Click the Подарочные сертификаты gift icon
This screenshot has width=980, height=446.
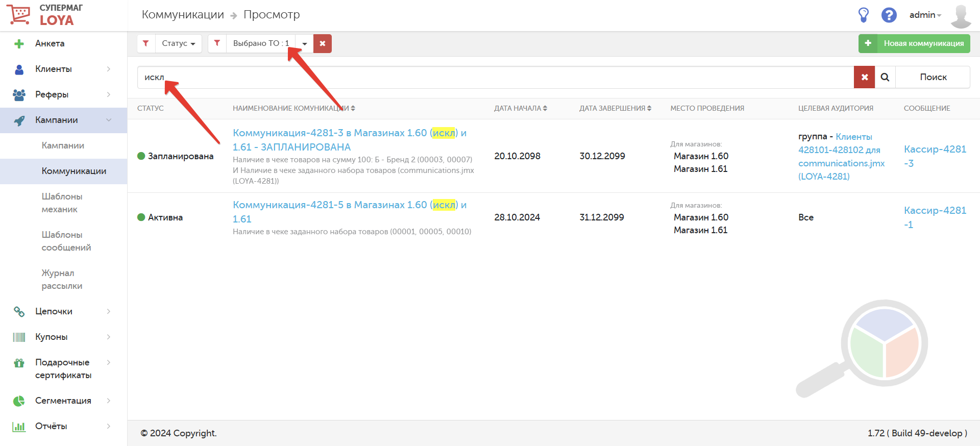click(19, 363)
